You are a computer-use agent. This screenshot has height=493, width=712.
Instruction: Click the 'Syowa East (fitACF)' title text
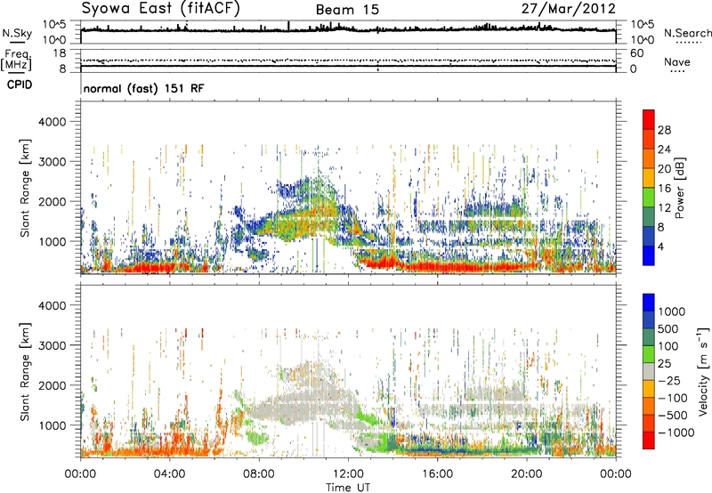tap(161, 9)
